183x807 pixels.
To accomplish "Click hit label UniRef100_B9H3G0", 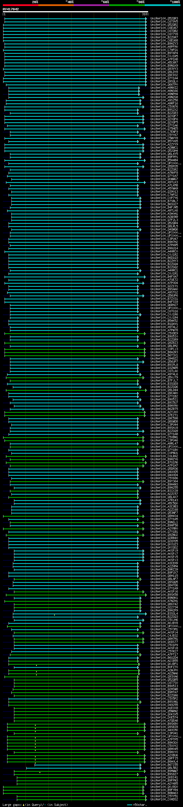I will point(164,743).
